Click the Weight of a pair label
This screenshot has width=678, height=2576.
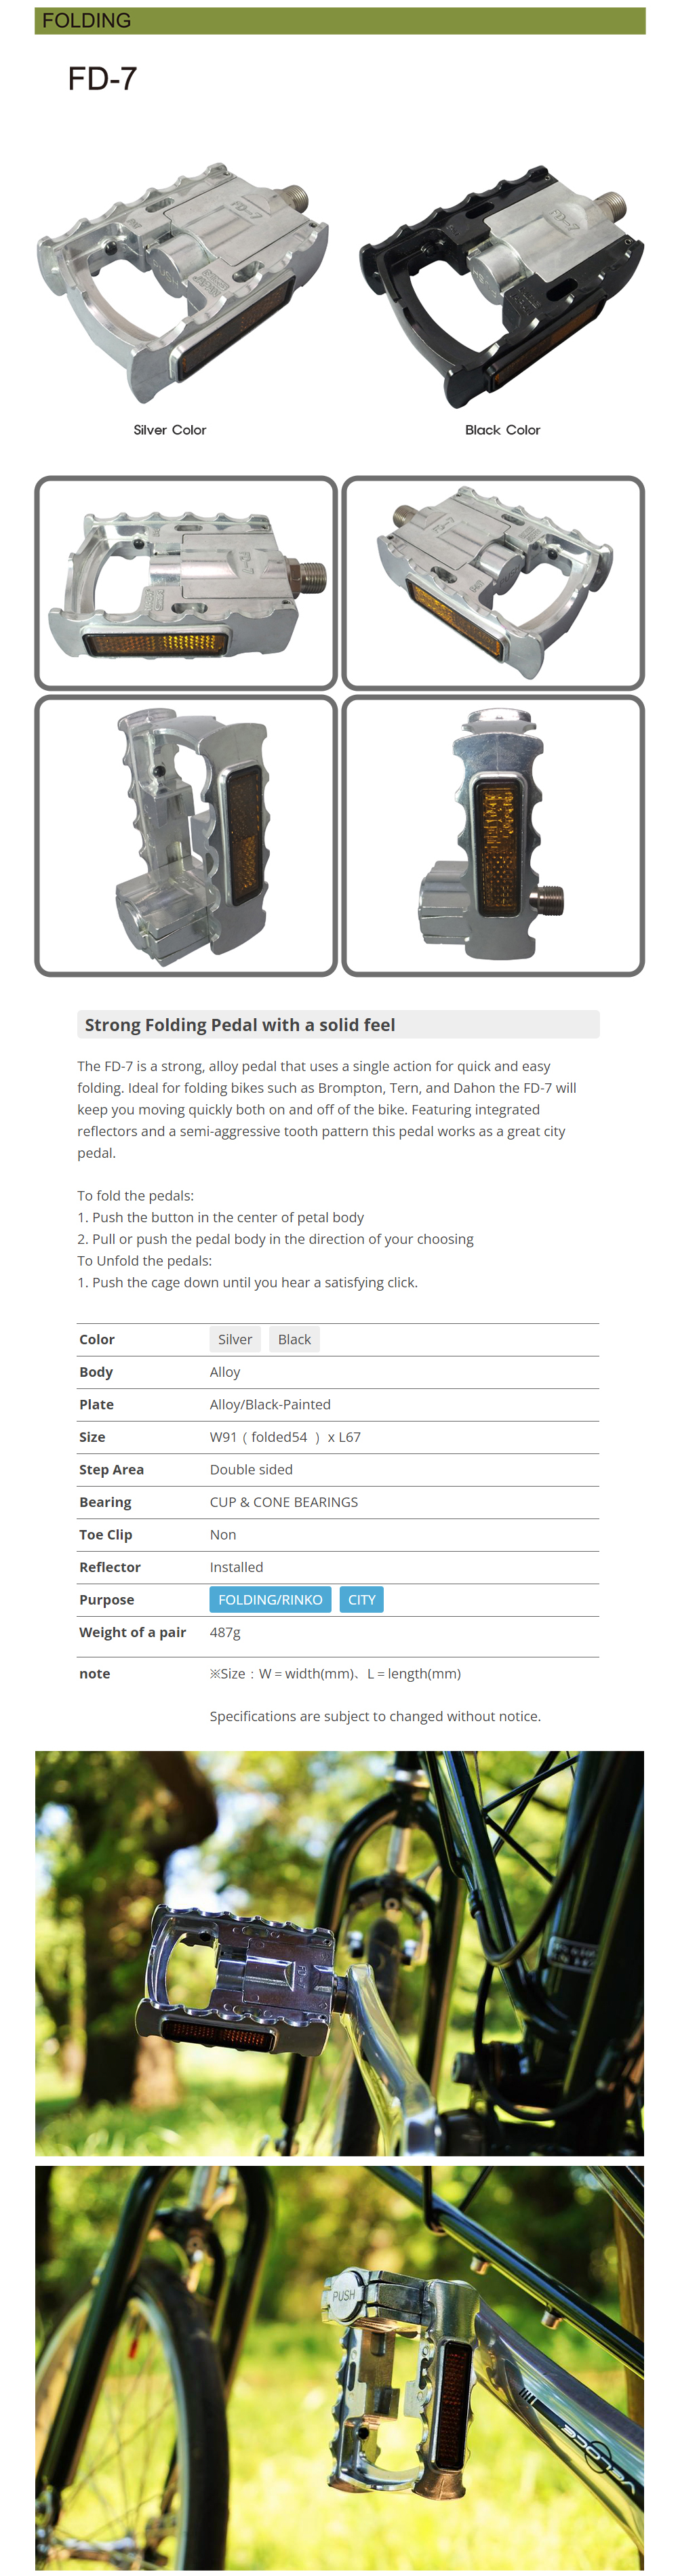coord(132,1632)
